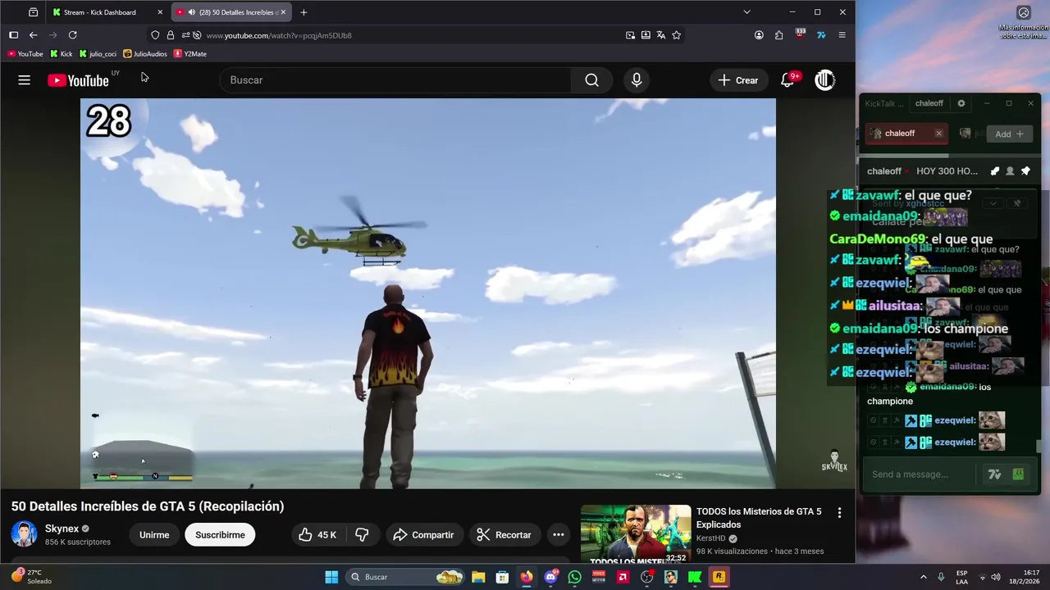Open the Kick bookmark
1050x590 pixels.
[62, 54]
